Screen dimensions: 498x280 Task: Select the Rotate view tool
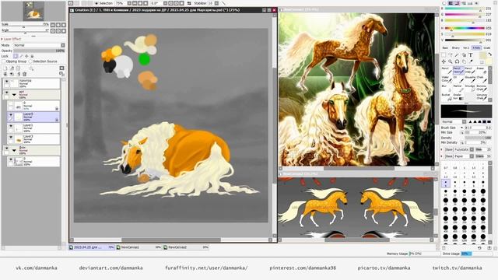pos(457,61)
